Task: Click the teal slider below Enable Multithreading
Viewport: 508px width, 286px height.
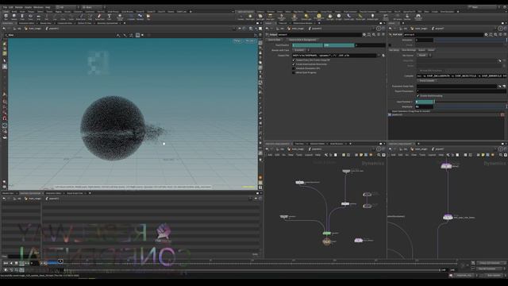Action: tap(425, 102)
